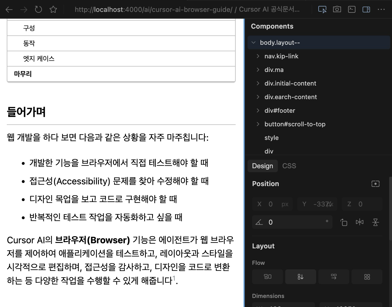Screen dimensions: 392x307
Task: Expand the nav.kip-link tree node
Action: (258, 56)
